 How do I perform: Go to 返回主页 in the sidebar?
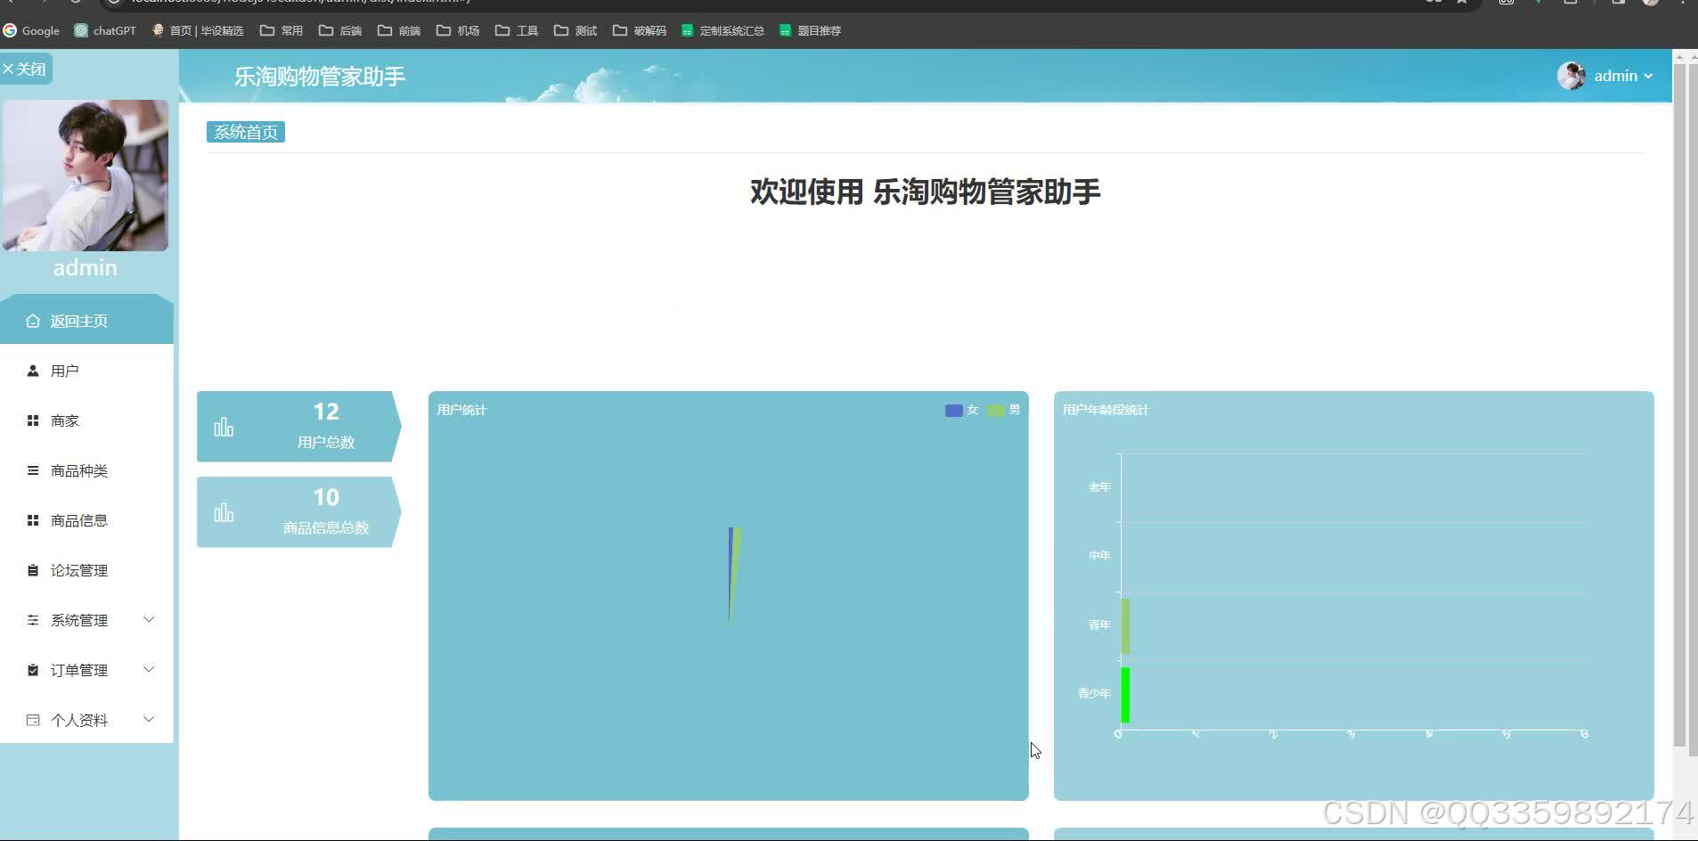pyautogui.click(x=86, y=319)
